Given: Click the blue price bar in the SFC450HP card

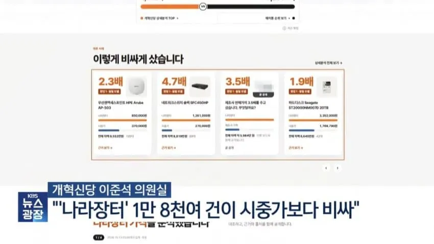Looking at the screenshot, I should pyautogui.click(x=167, y=130).
